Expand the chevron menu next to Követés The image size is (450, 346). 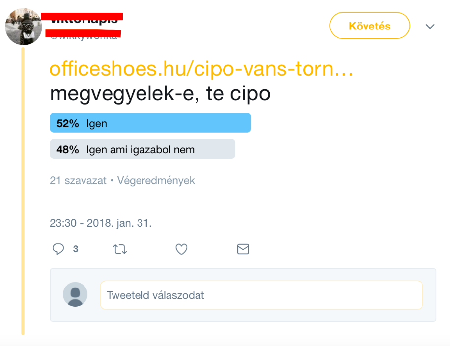[430, 26]
